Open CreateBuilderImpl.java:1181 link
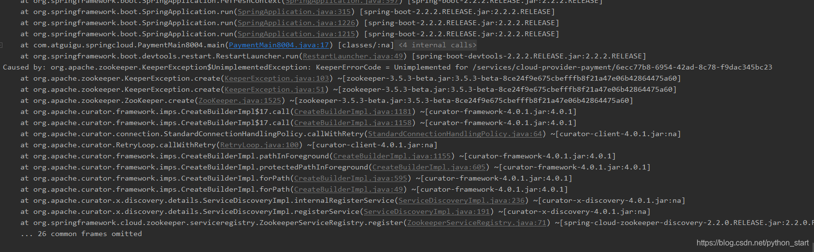This screenshot has height=252, width=814. point(353,112)
